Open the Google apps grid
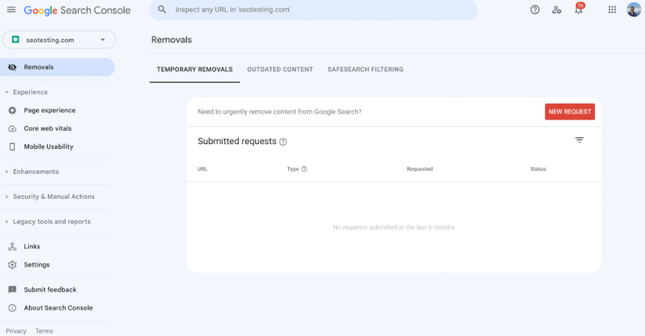The width and height of the screenshot is (645, 336). pos(612,10)
